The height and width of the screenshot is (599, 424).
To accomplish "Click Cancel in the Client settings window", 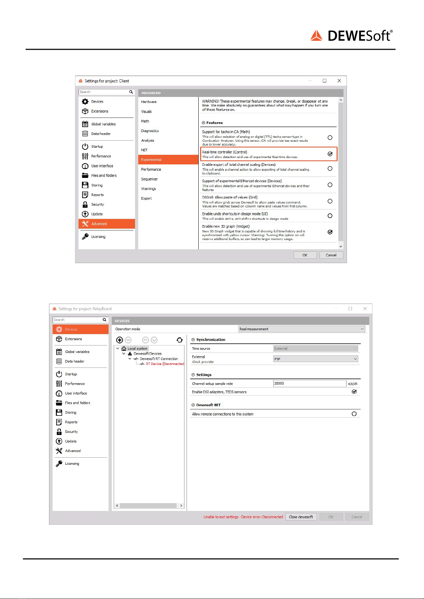I will (331, 255).
